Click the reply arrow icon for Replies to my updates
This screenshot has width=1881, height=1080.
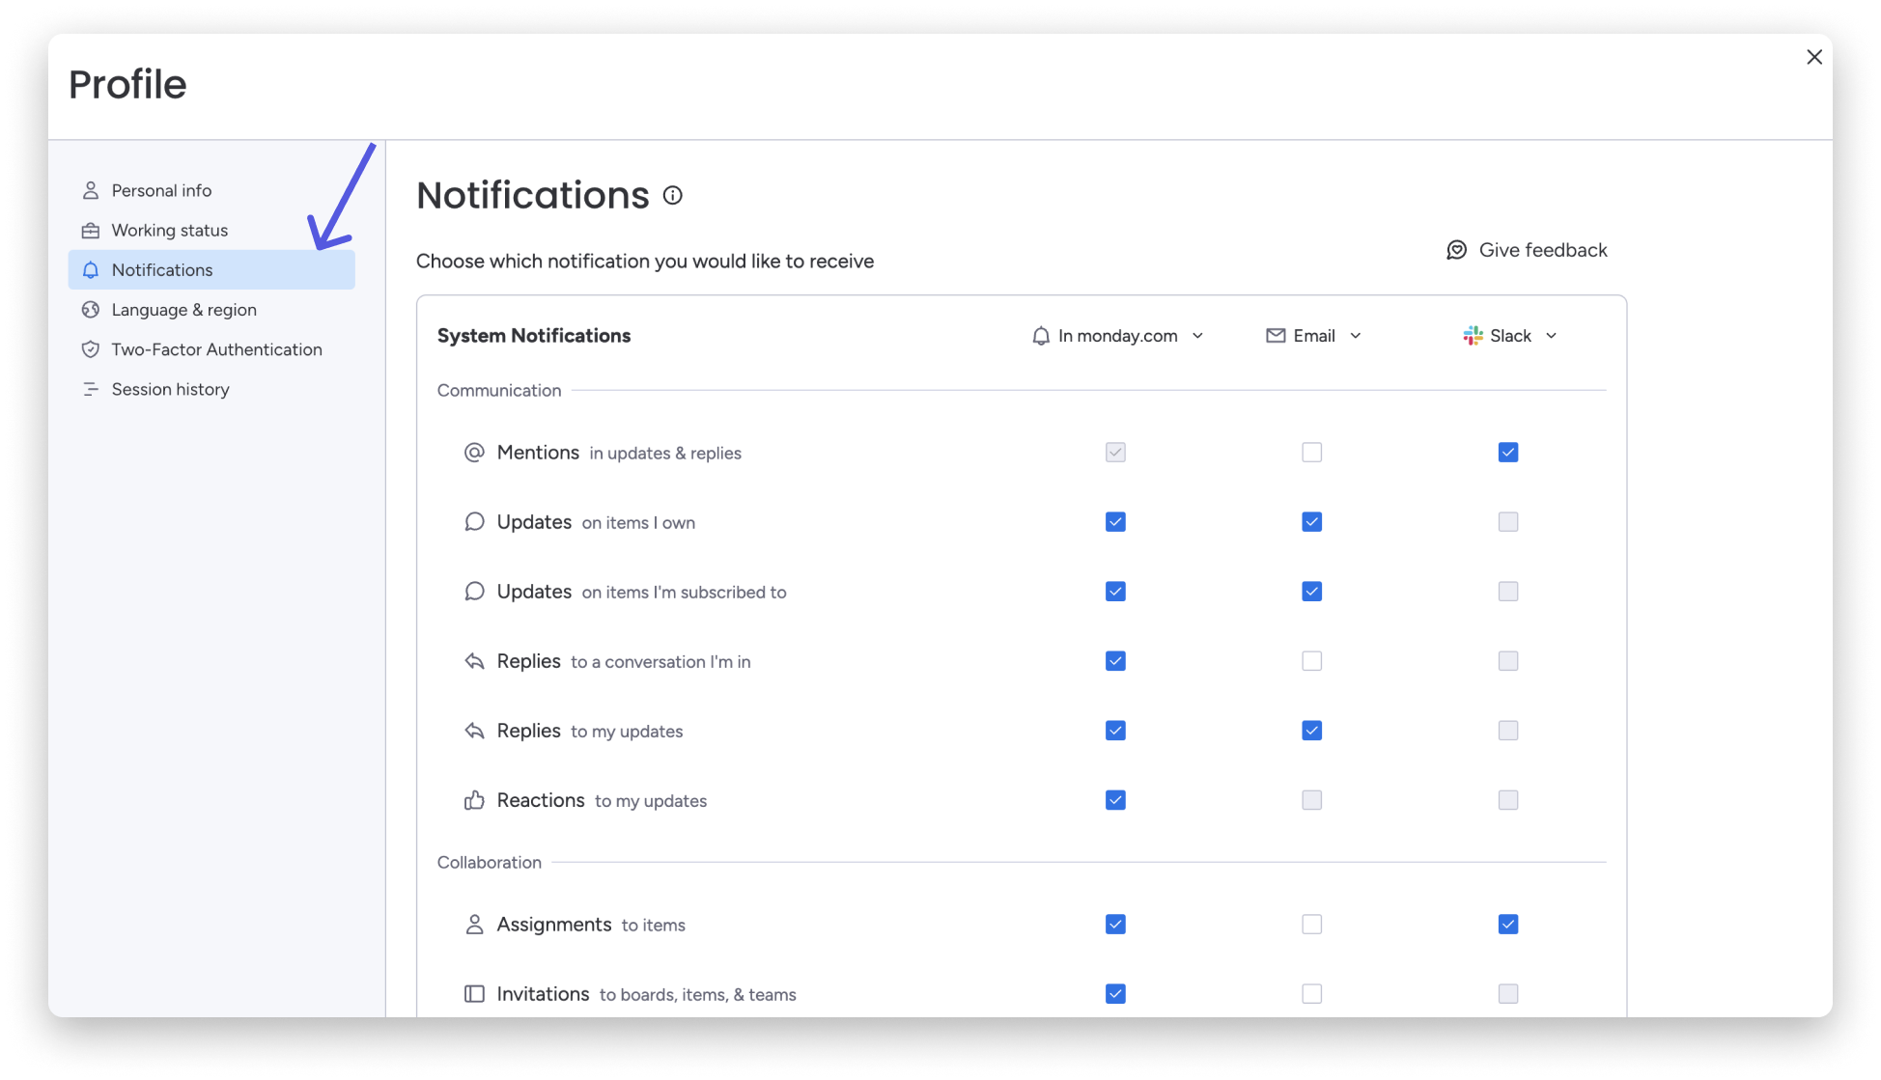[474, 731]
